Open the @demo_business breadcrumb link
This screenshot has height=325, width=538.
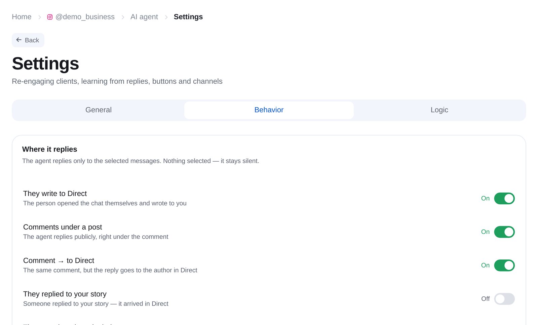(85, 17)
